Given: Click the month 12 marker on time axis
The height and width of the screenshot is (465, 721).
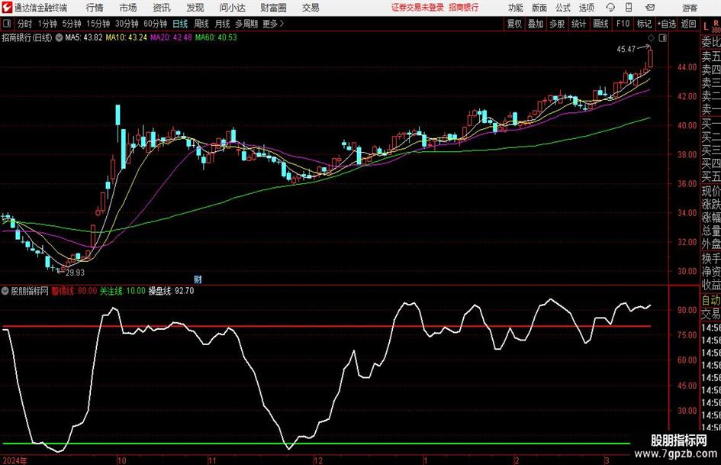Looking at the screenshot, I should click(318, 460).
